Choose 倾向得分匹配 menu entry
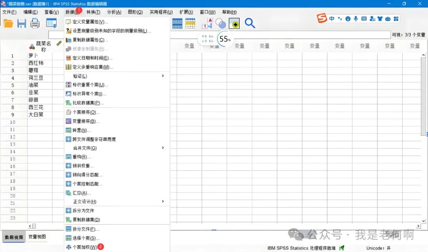428x252 pixels. coord(117,175)
